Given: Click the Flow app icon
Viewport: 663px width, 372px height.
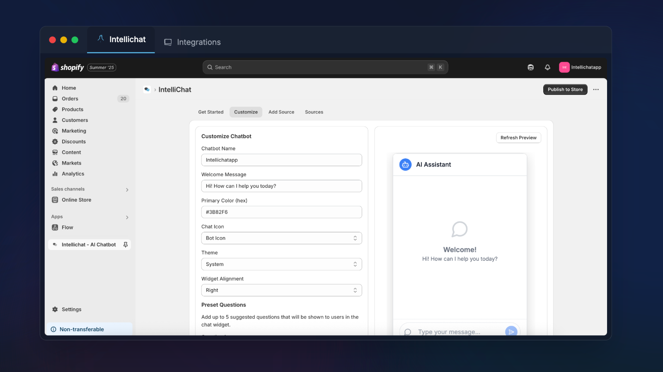Looking at the screenshot, I should 55,228.
